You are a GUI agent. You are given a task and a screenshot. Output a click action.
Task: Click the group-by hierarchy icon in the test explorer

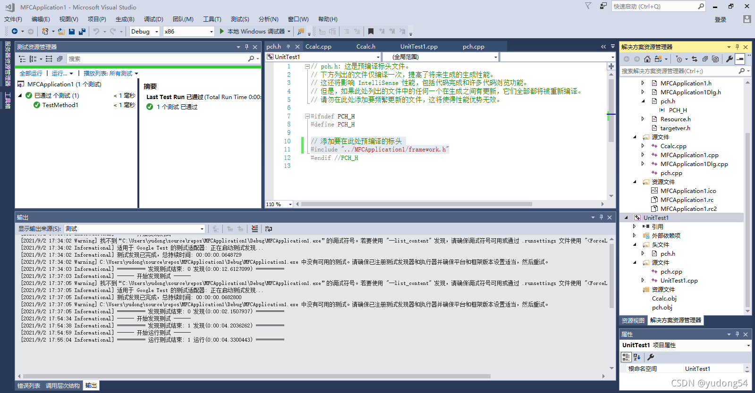pos(22,59)
